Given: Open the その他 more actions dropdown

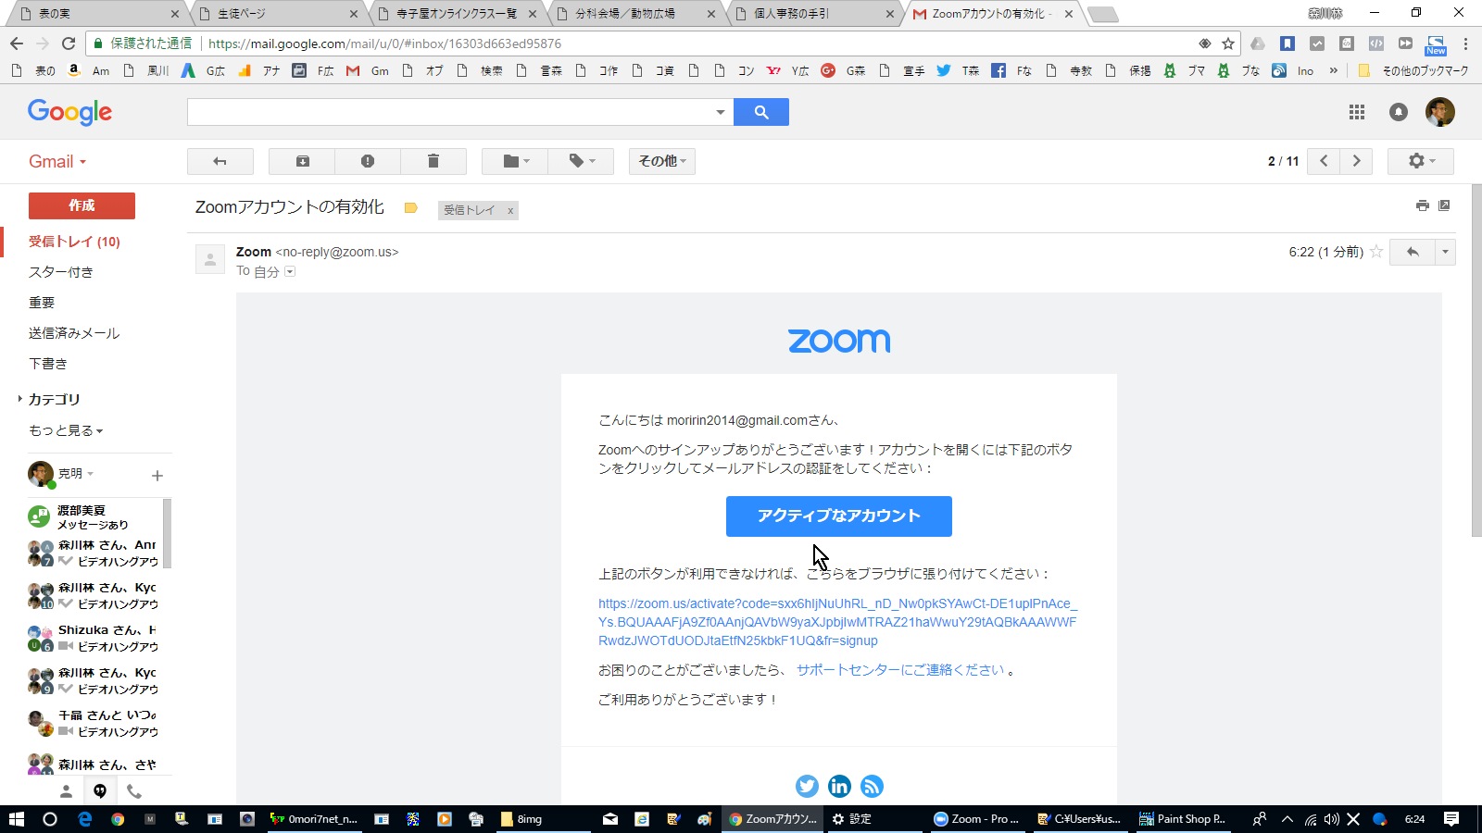Looking at the screenshot, I should [662, 161].
